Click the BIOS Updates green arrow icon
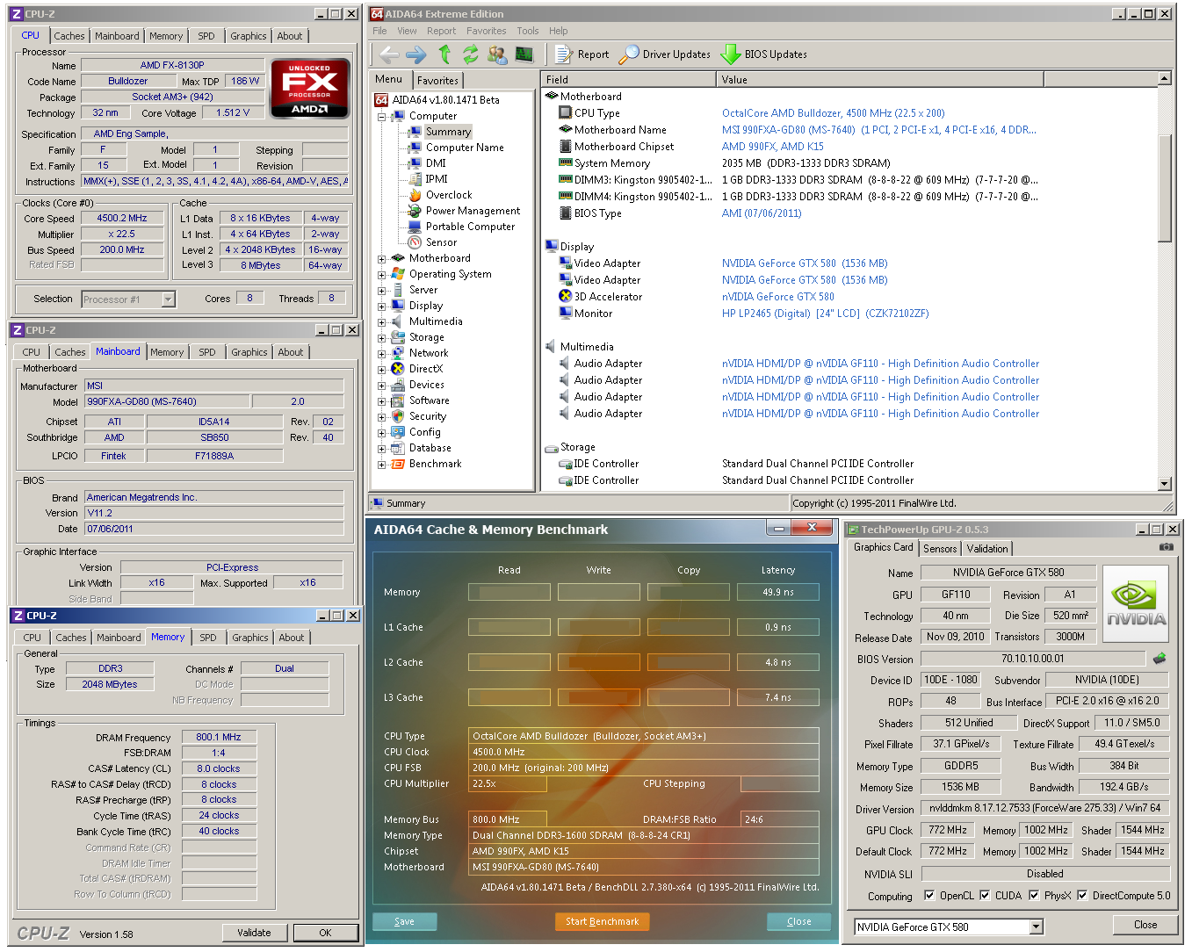Viewport: 1192px width, 952px height. (x=730, y=54)
